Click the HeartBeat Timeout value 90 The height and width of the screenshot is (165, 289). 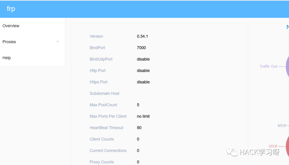point(139,128)
